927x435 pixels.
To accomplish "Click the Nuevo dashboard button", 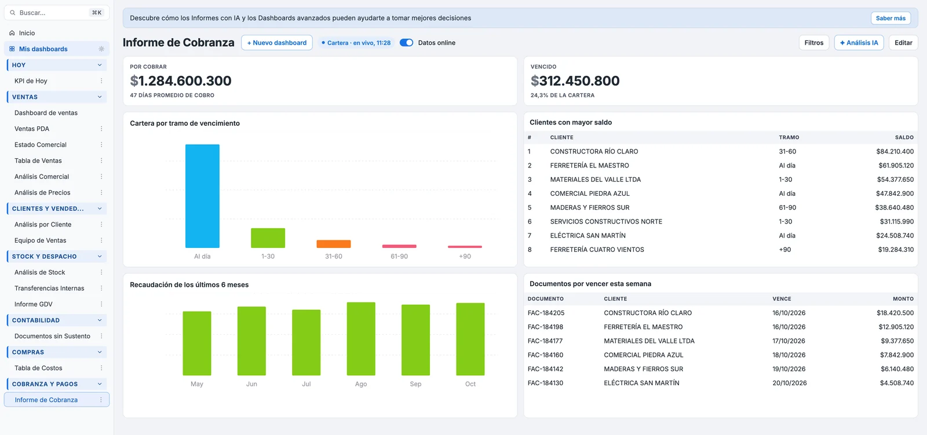I will tap(277, 42).
